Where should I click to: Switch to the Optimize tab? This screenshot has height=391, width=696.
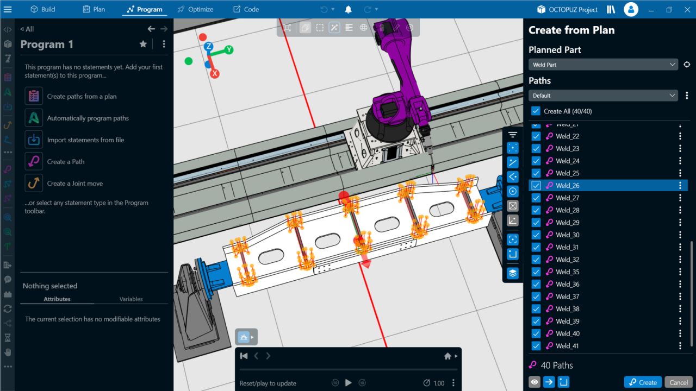pos(195,9)
